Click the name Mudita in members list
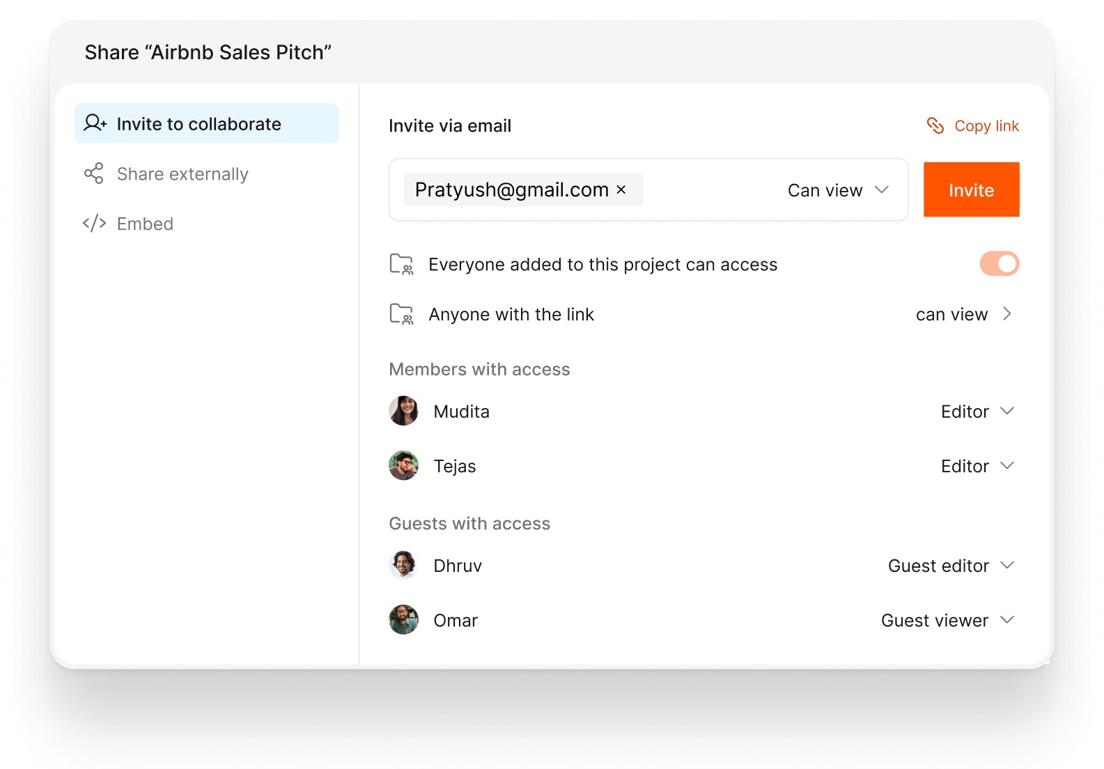Image resolution: width=1104 pixels, height=769 pixels. pos(461,412)
